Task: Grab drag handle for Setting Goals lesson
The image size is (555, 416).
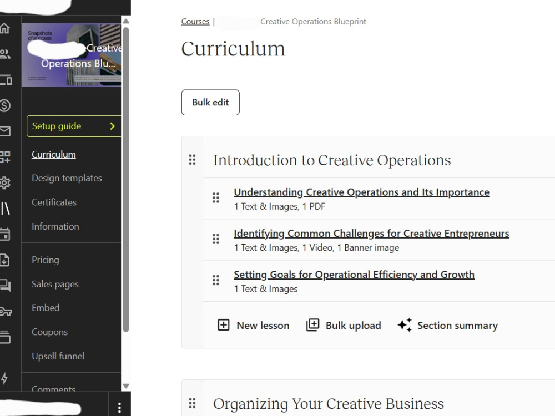Action: click(216, 280)
